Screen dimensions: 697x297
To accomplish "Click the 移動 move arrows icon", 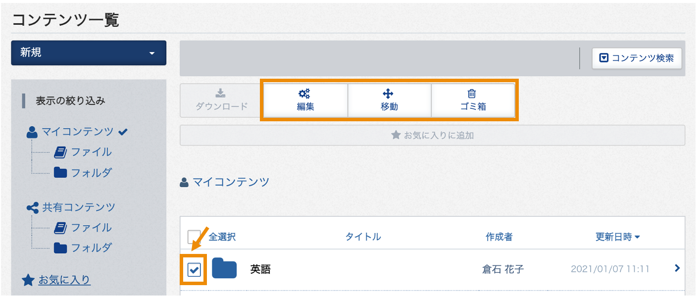I will pos(389,93).
